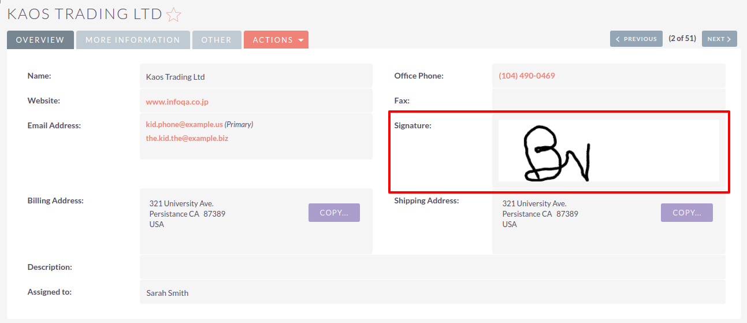Open website www.infoqa.co.jp link
This screenshot has height=323, width=747.
pyautogui.click(x=177, y=102)
